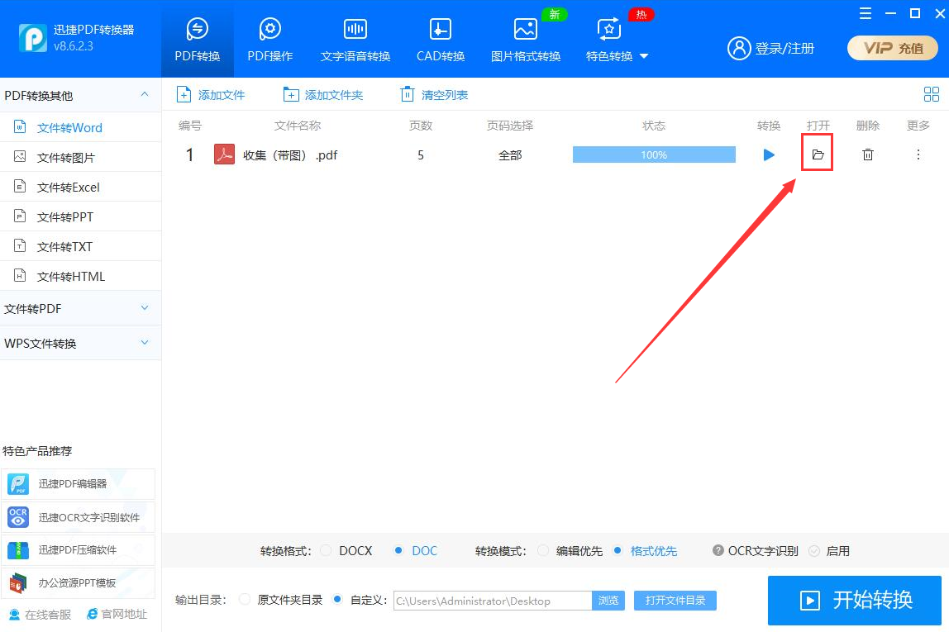Choose 编辑优先 conversion mode

pyautogui.click(x=543, y=550)
